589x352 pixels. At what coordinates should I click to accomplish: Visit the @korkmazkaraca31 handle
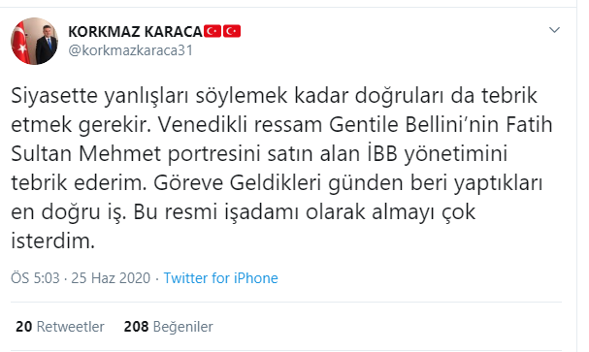pyautogui.click(x=131, y=50)
